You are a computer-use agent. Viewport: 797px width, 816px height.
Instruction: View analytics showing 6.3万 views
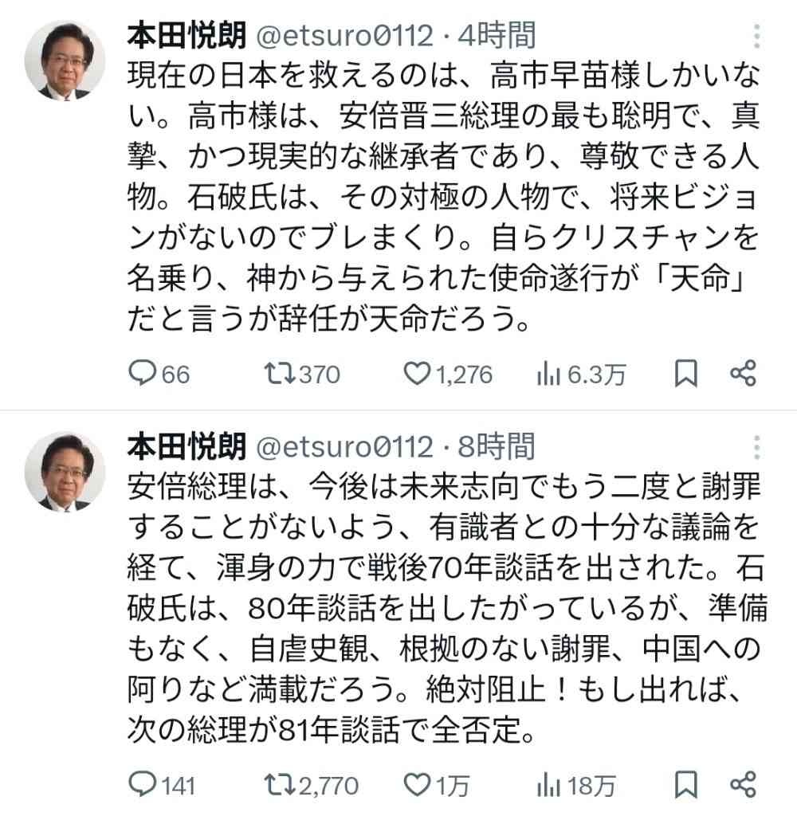click(550, 374)
